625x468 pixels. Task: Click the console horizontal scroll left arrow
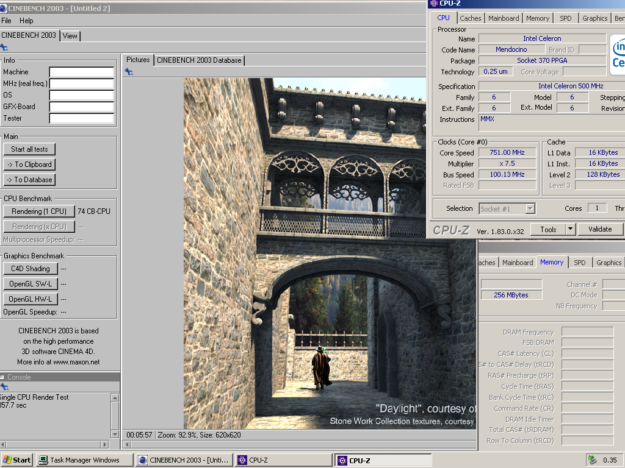pyautogui.click(x=3, y=444)
